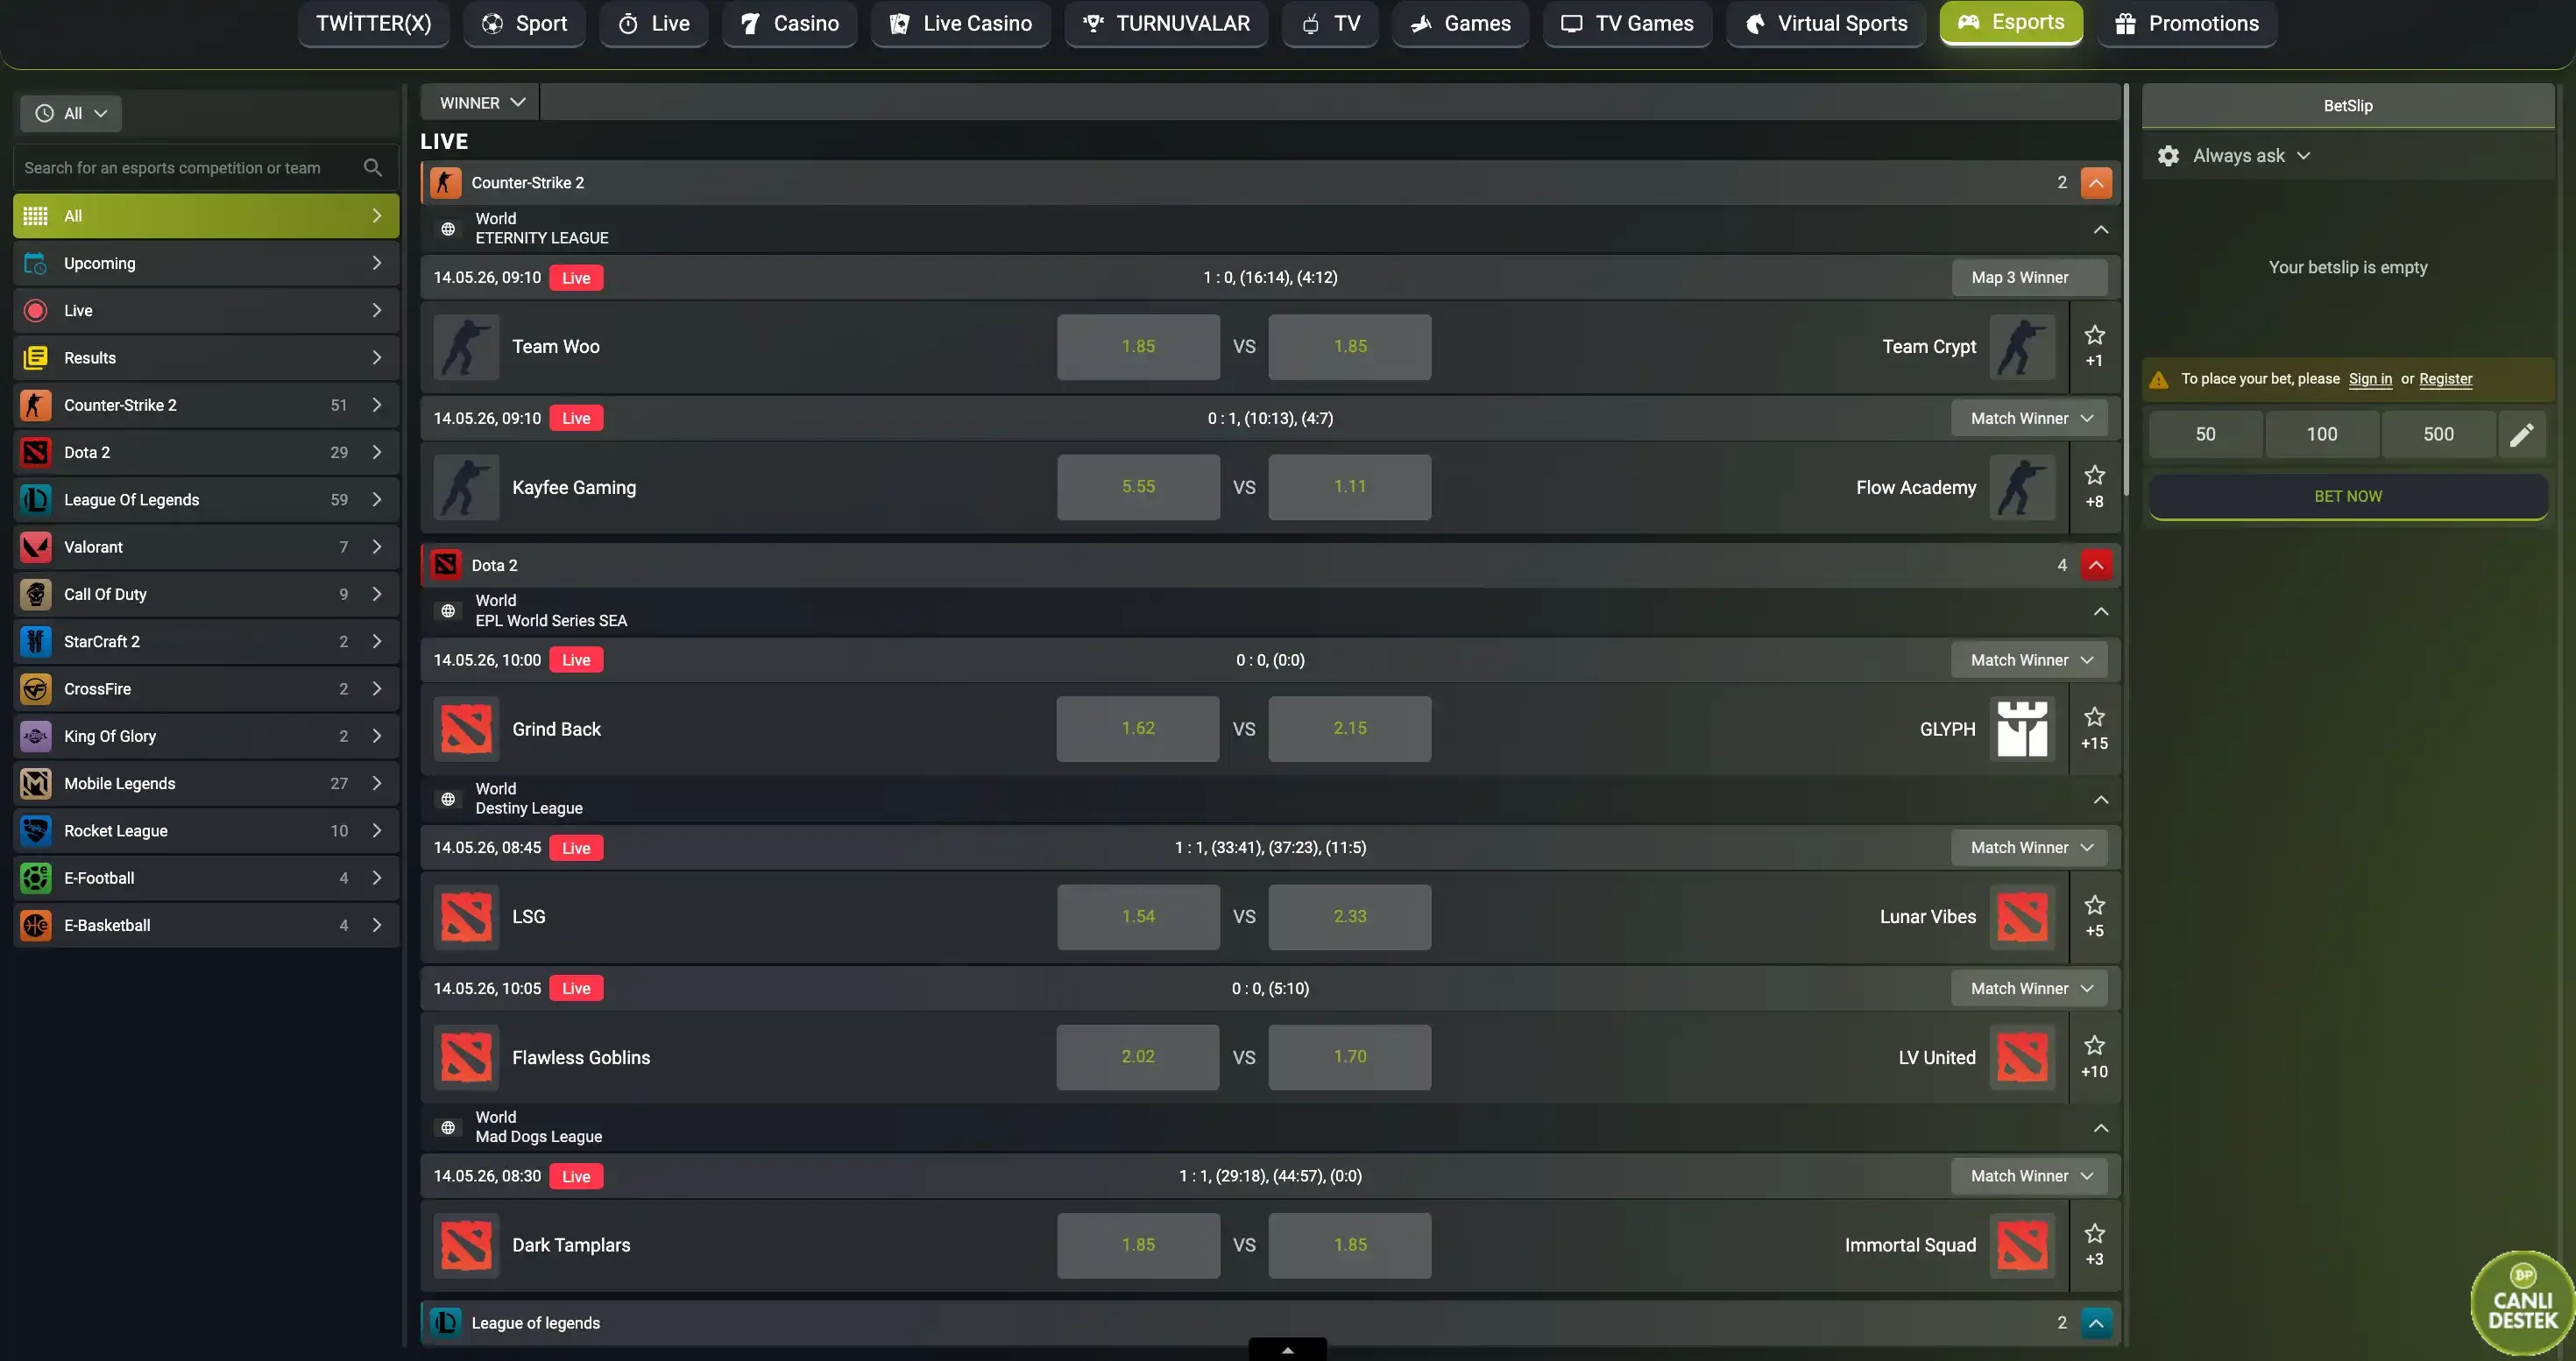Viewport: 2576px width, 1361px height.
Task: Click the esports competition search field
Action: click(206, 168)
